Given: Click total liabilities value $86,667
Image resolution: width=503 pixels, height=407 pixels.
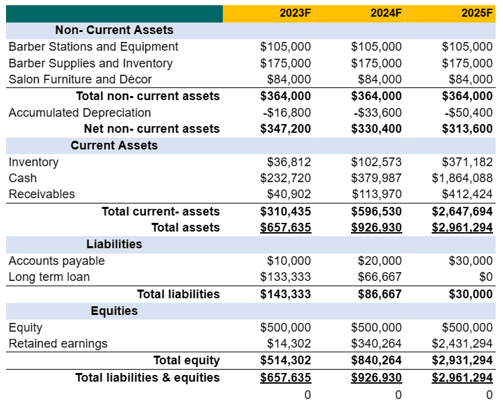Looking at the screenshot, I should (x=380, y=294).
